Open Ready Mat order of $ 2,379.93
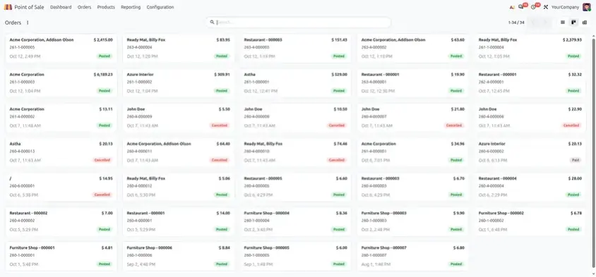Image resolution: width=596 pixels, height=277 pixels. point(530,49)
